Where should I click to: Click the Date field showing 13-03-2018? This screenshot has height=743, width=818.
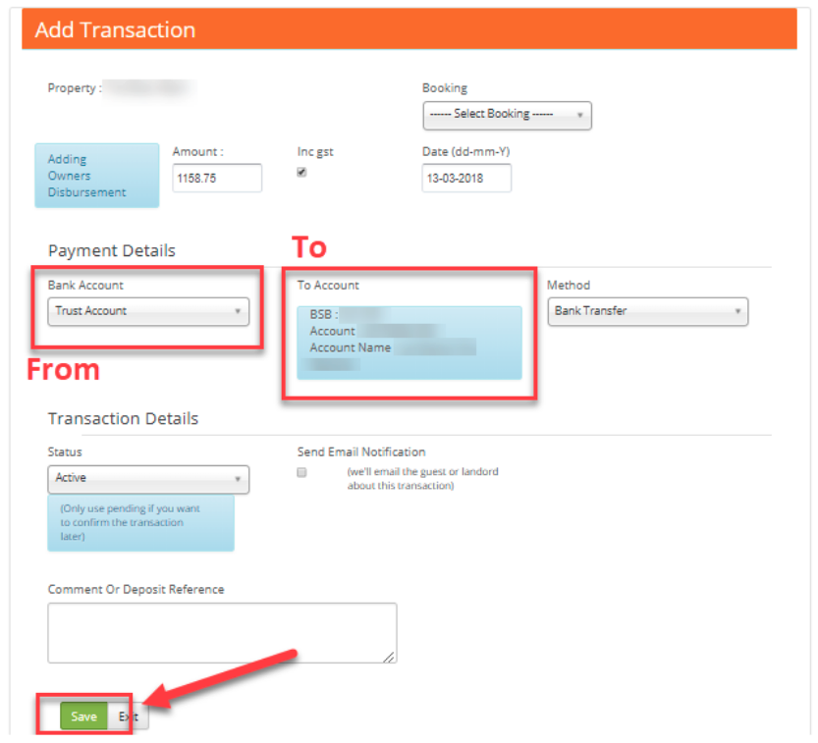(x=466, y=178)
